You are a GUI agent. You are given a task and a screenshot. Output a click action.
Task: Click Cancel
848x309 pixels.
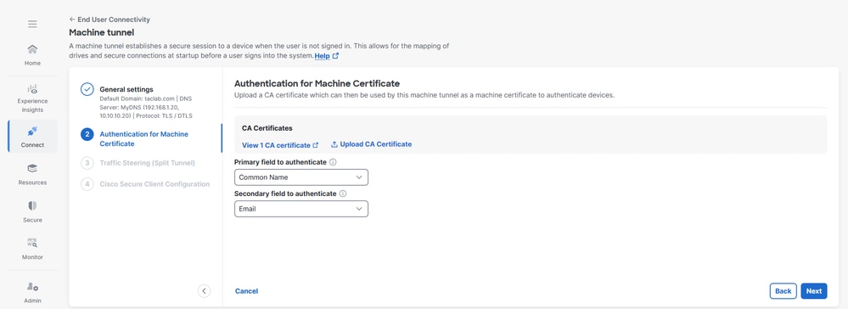point(247,291)
